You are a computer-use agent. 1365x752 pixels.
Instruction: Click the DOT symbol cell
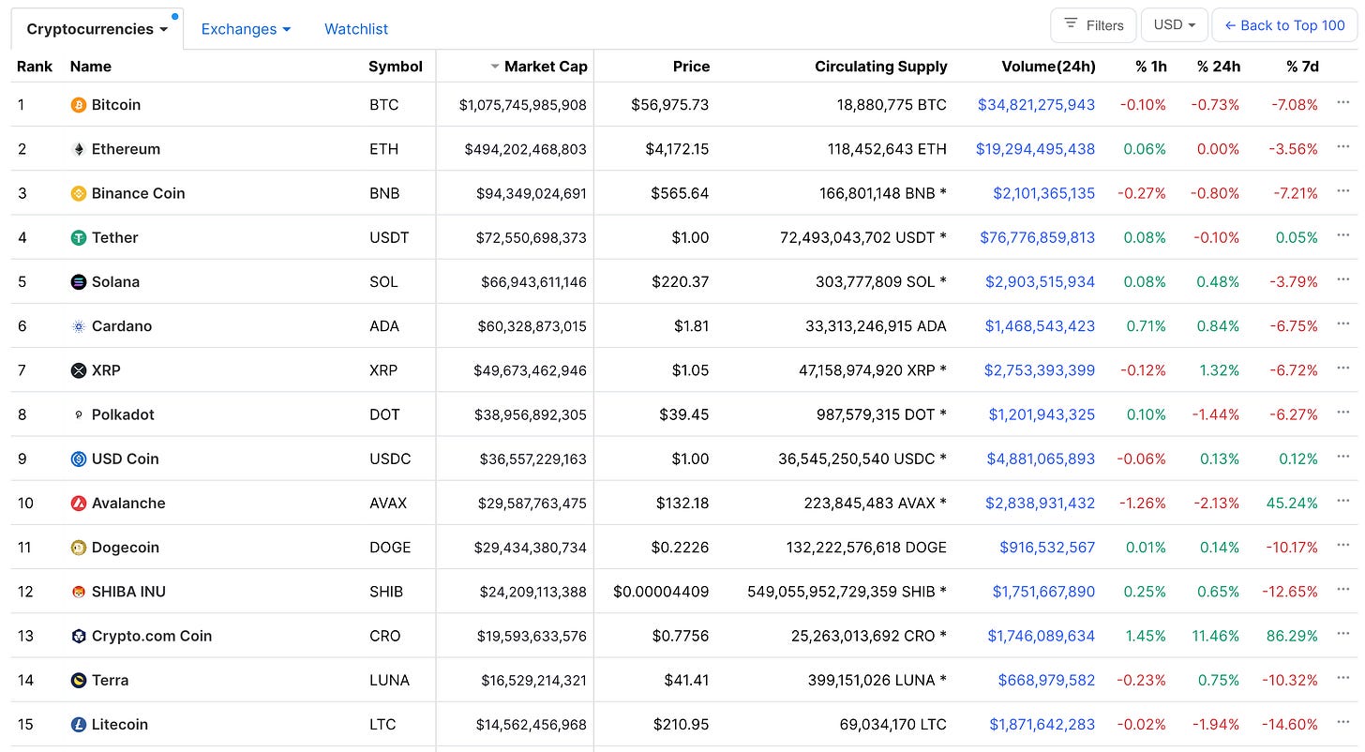(384, 414)
